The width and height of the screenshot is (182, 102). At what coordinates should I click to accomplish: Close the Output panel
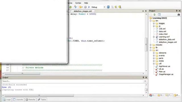point(146,77)
